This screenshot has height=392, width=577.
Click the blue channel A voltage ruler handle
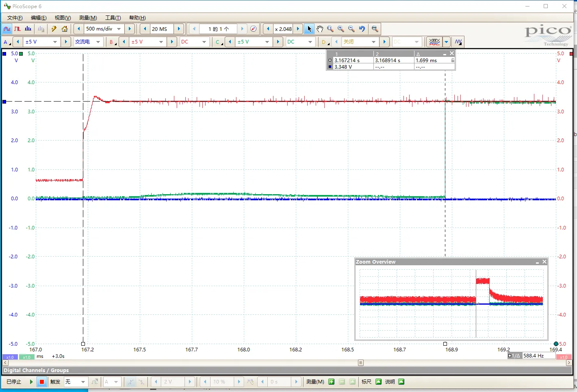click(x=4, y=102)
